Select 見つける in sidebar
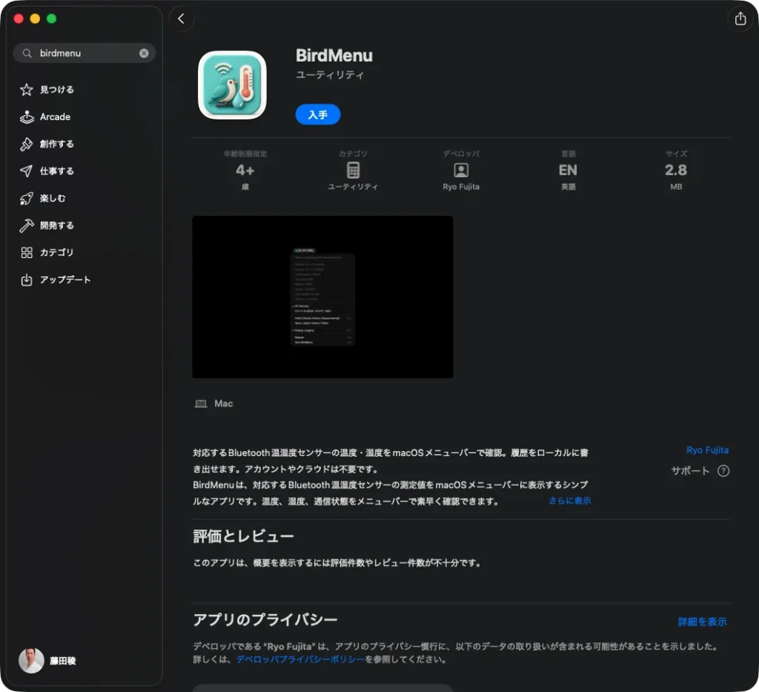Image resolution: width=759 pixels, height=692 pixels. [56, 90]
